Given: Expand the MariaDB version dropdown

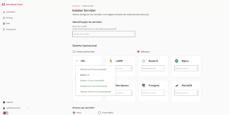Looking at the screenshot, I should (186, 93).
